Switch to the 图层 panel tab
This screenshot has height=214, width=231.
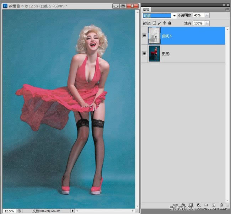[146, 9]
